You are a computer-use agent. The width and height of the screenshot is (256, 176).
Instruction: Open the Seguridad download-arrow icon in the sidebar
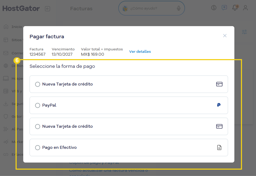[x=6, y=104]
